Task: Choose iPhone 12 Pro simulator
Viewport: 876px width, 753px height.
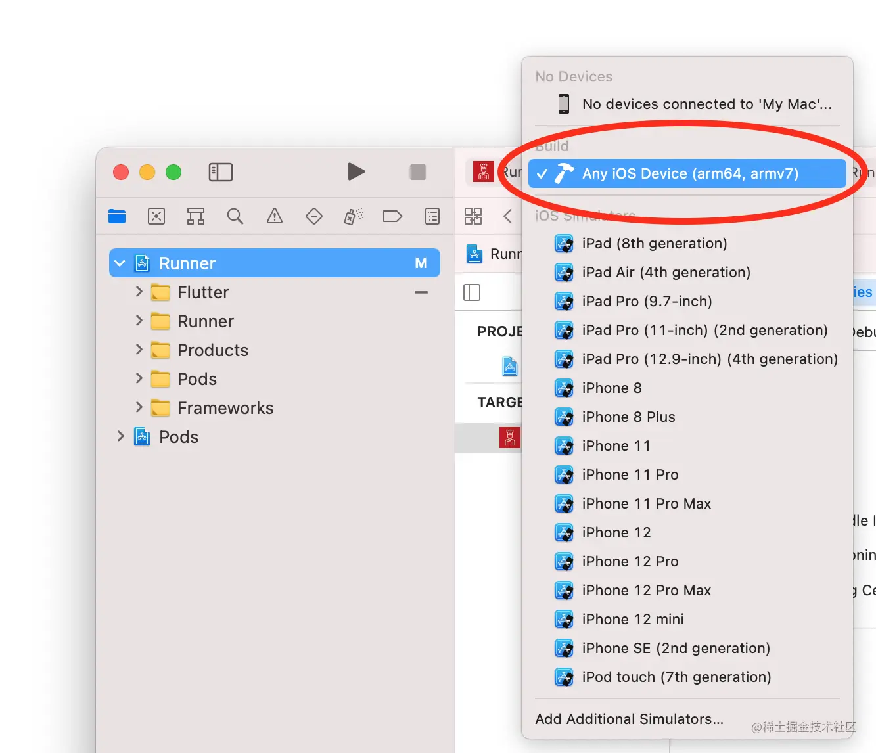Action: point(687,561)
